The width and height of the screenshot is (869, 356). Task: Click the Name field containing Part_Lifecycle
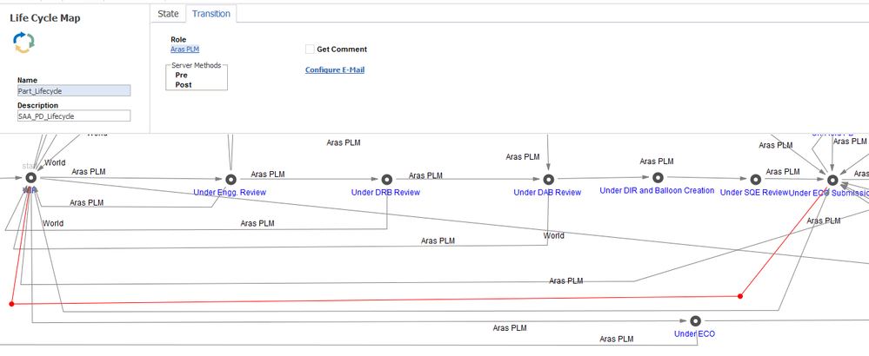tap(74, 90)
